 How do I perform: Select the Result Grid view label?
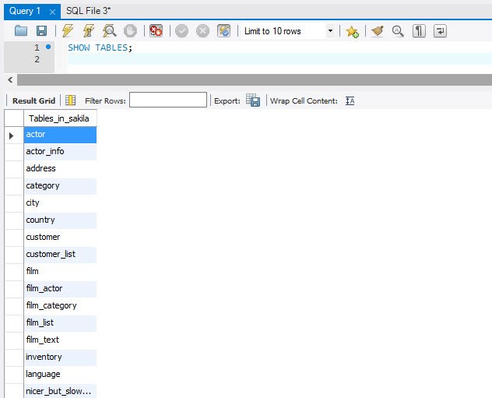pyautogui.click(x=33, y=100)
